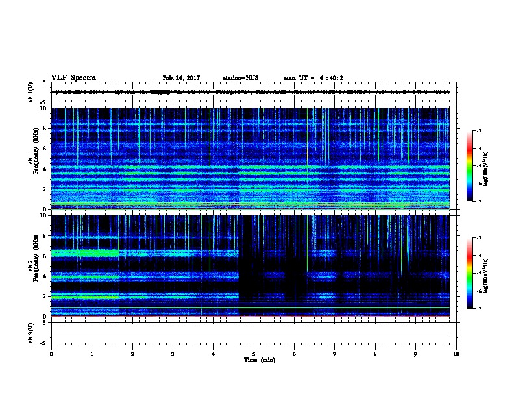The image size is (514, 397).
Task: Select the date text "Feb. 24, 2017"
Action: (x=181, y=78)
